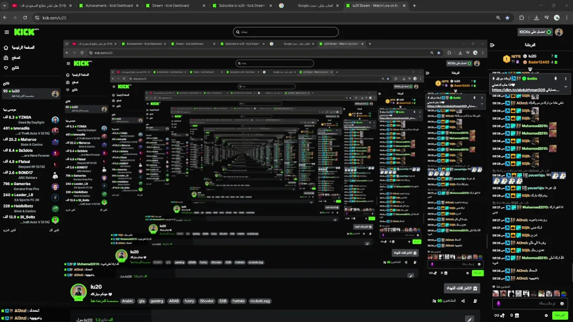
Task: Click the KICK logo
Action: coord(26,32)
